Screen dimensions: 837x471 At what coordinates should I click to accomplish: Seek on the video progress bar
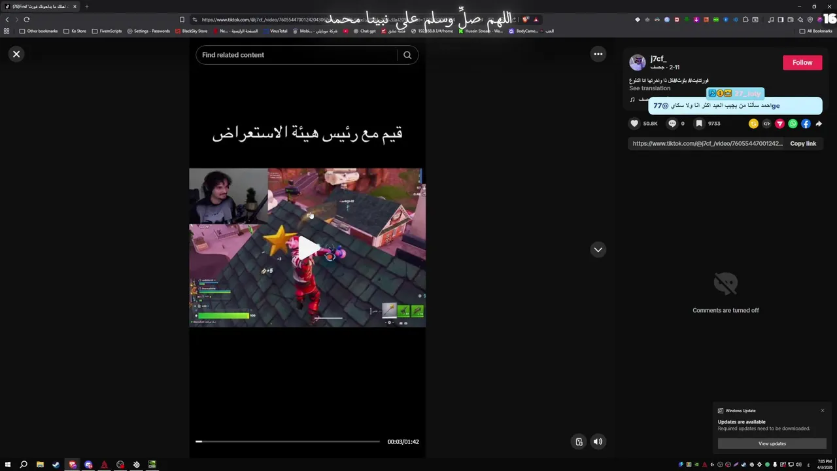click(288, 442)
